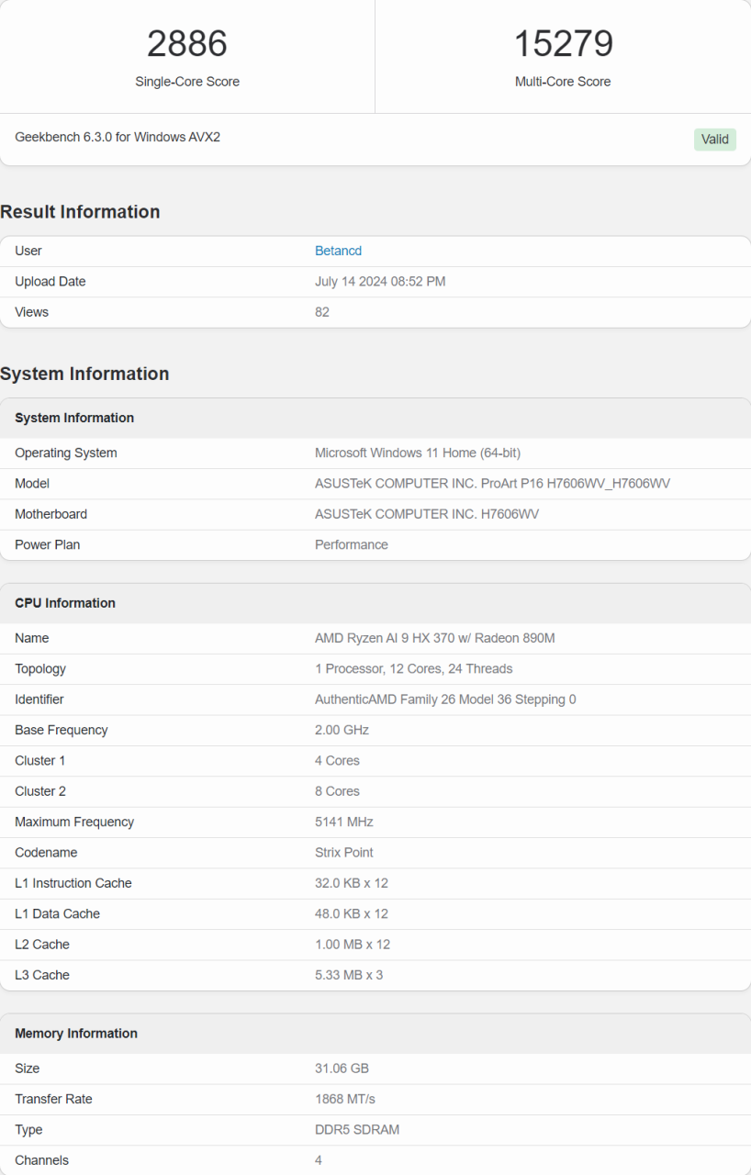Select the memory Type value DDR5 SDRAM
Viewport: 751px width, 1175px height.
point(357,1130)
